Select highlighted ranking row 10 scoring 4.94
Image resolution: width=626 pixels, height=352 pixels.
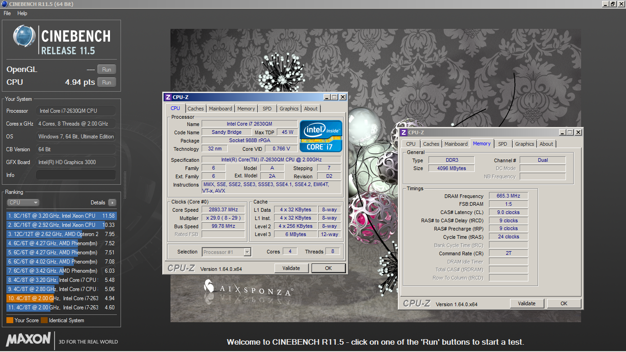(61, 298)
